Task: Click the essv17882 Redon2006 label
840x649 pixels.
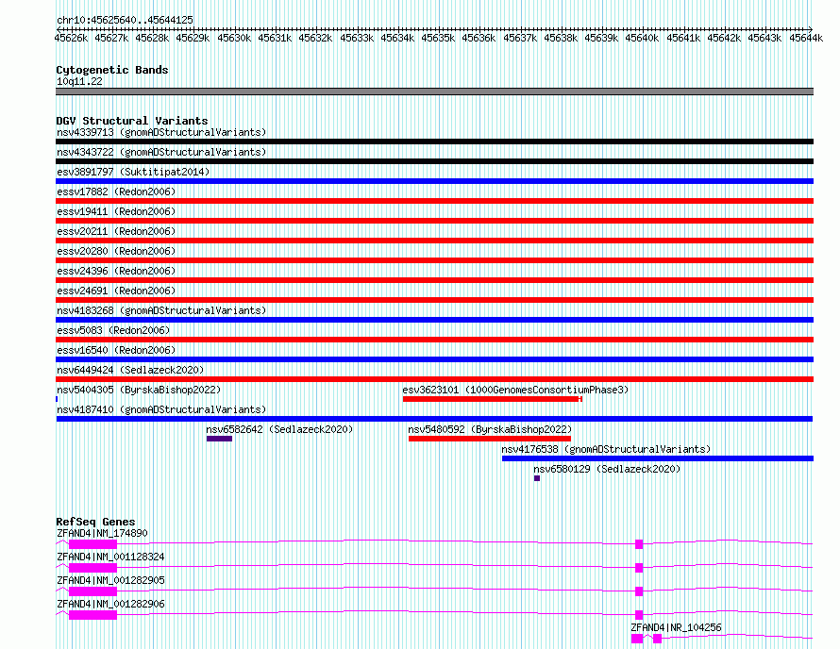Action: point(116,191)
